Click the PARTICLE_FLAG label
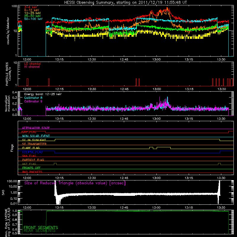Screen dimensions: 237x237 coord(33,160)
